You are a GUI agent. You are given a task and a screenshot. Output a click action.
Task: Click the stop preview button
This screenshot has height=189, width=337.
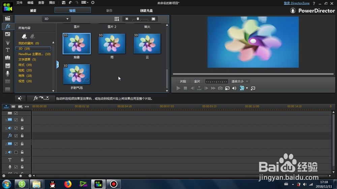[x=185, y=88]
